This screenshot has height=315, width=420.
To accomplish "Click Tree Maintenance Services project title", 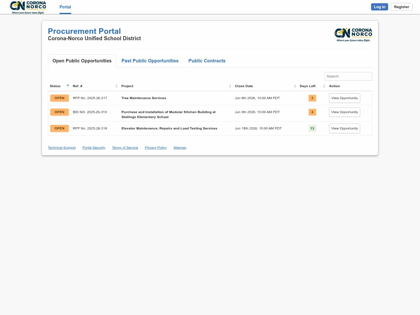I will pyautogui.click(x=144, y=98).
